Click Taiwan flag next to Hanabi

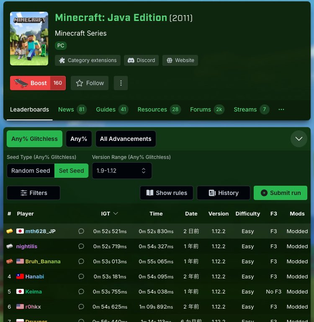[20, 276]
